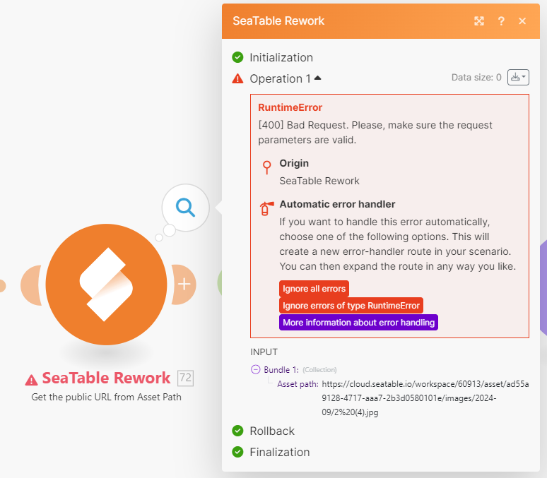Close the SeaTable Rework panel
The width and height of the screenshot is (547, 478).
coord(522,21)
